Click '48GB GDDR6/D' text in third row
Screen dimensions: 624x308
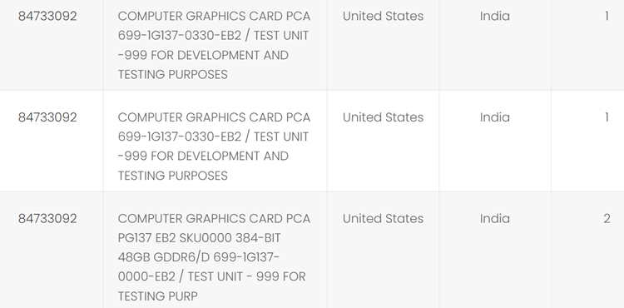(164, 257)
